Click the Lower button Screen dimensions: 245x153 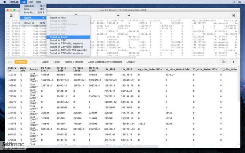click(57, 62)
